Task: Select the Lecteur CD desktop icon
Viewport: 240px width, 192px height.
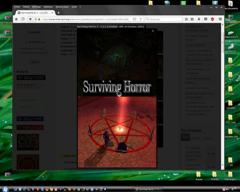Action: click(x=231, y=48)
